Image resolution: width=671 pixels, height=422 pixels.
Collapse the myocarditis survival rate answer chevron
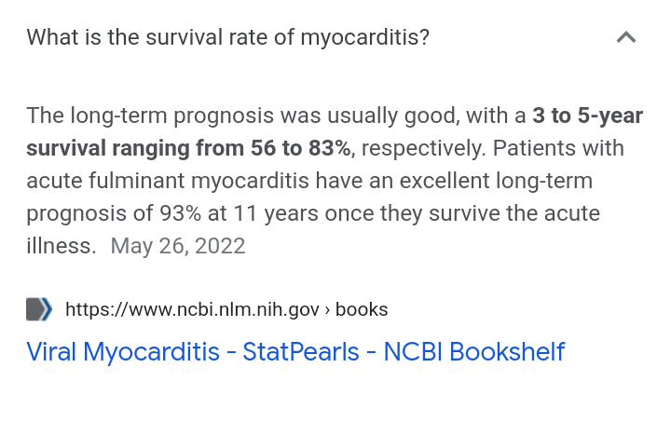click(x=626, y=37)
